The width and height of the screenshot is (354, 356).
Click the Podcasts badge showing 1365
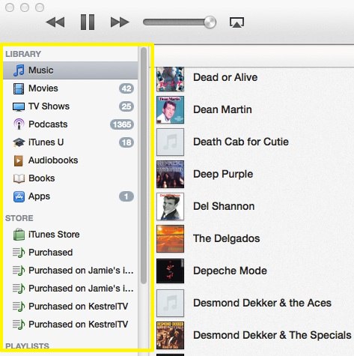[122, 124]
